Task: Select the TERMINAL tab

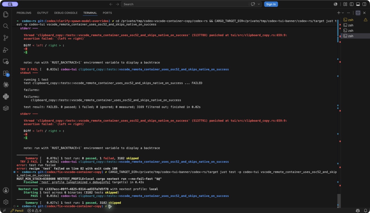Action: click(x=90, y=13)
